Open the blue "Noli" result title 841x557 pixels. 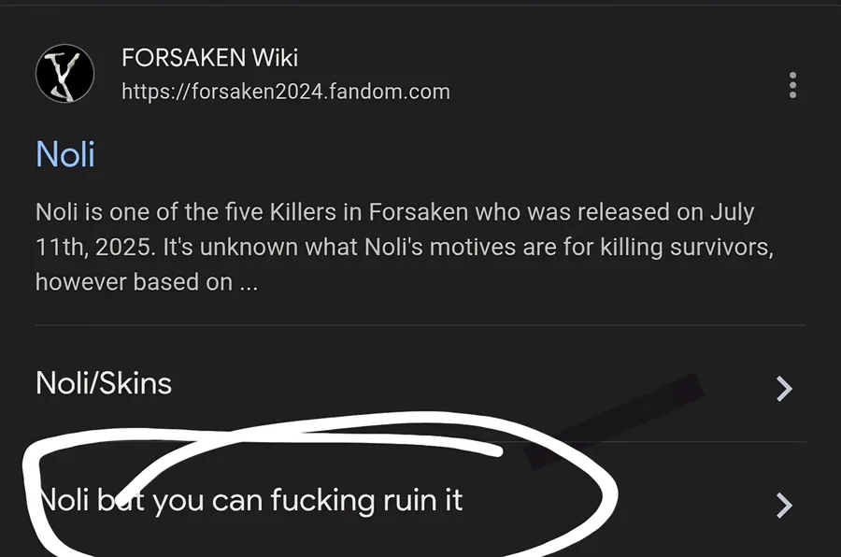point(65,154)
